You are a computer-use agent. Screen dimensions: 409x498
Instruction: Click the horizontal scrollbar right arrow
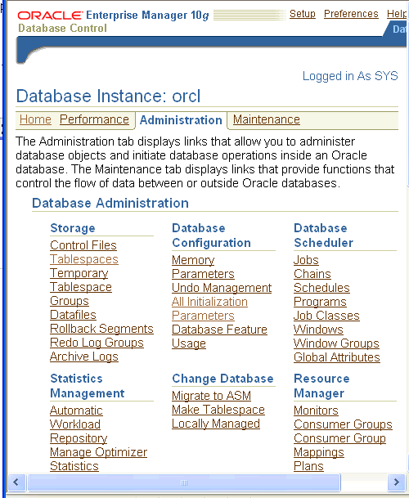(x=396, y=482)
